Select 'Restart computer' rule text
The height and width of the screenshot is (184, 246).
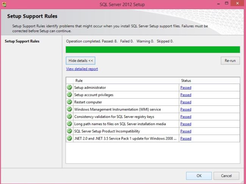88,102
